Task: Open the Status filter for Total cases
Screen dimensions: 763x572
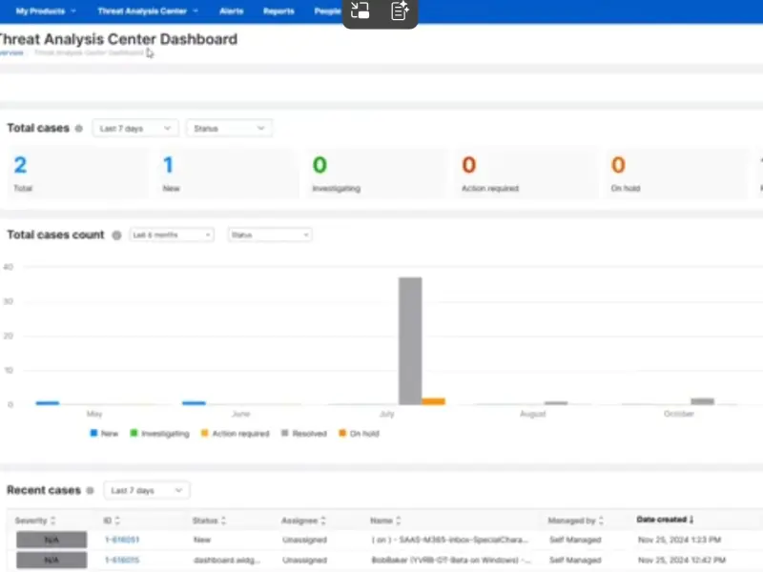Action: click(229, 128)
